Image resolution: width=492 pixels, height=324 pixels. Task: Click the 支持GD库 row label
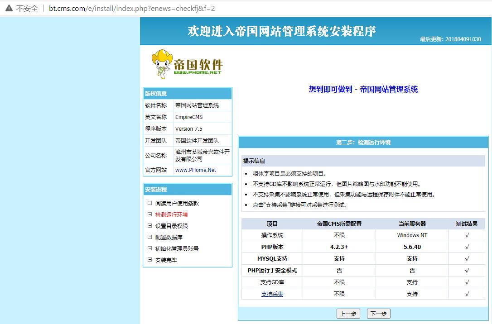point(272,282)
